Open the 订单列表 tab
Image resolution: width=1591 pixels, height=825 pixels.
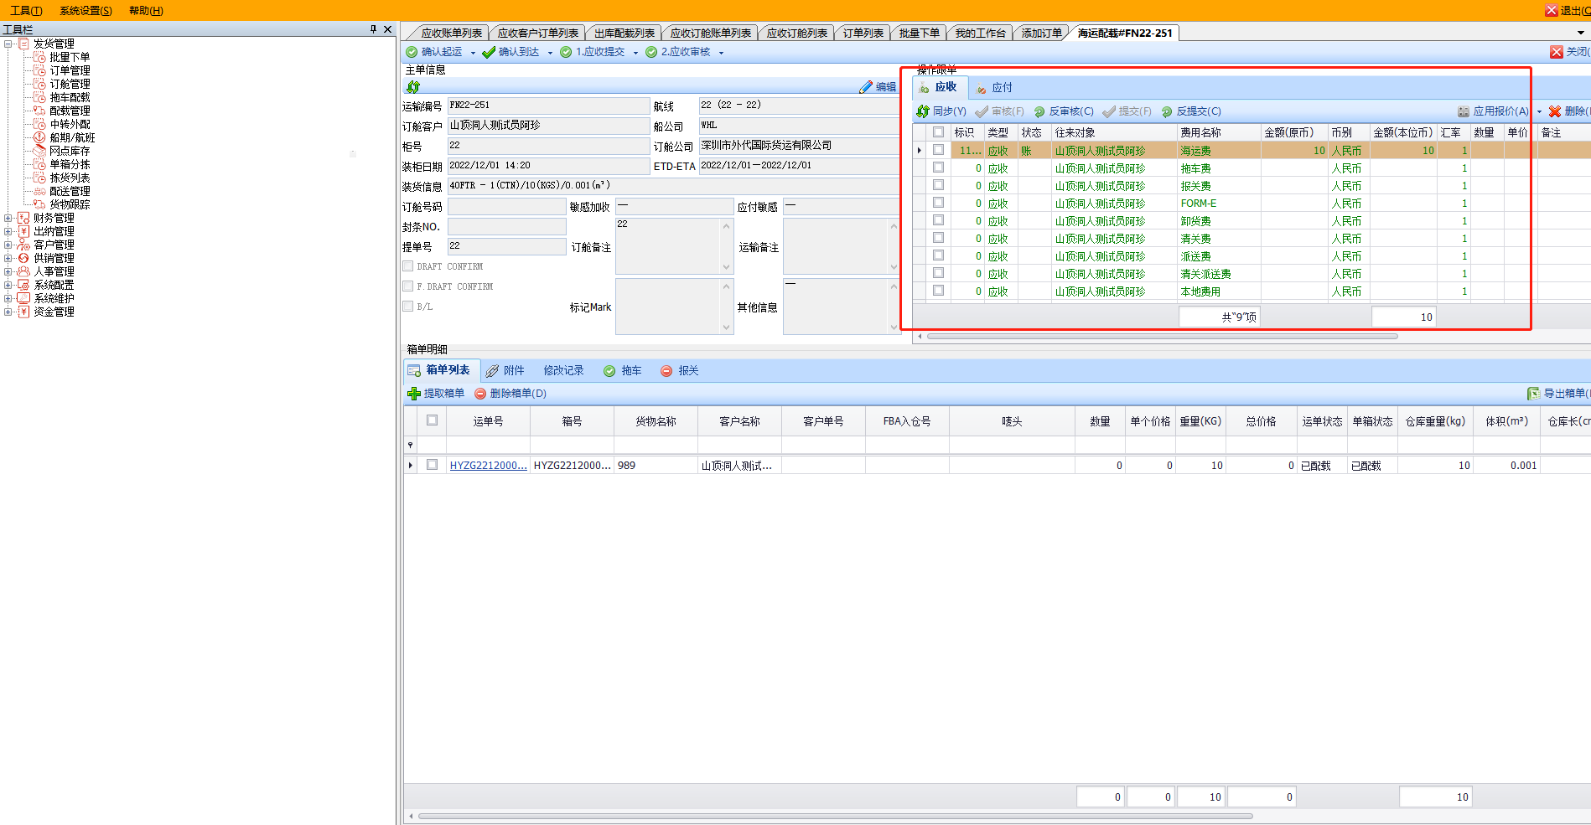863,34
